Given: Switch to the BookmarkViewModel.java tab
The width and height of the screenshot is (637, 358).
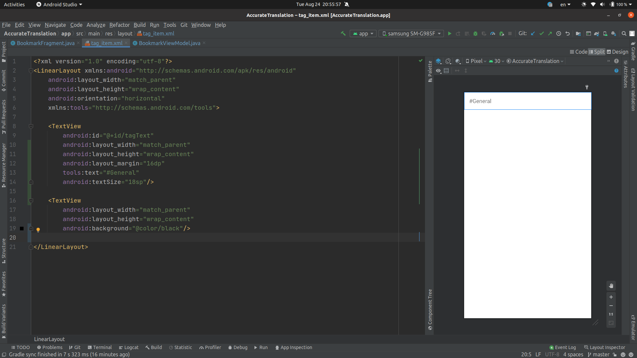Looking at the screenshot, I should 169,43.
